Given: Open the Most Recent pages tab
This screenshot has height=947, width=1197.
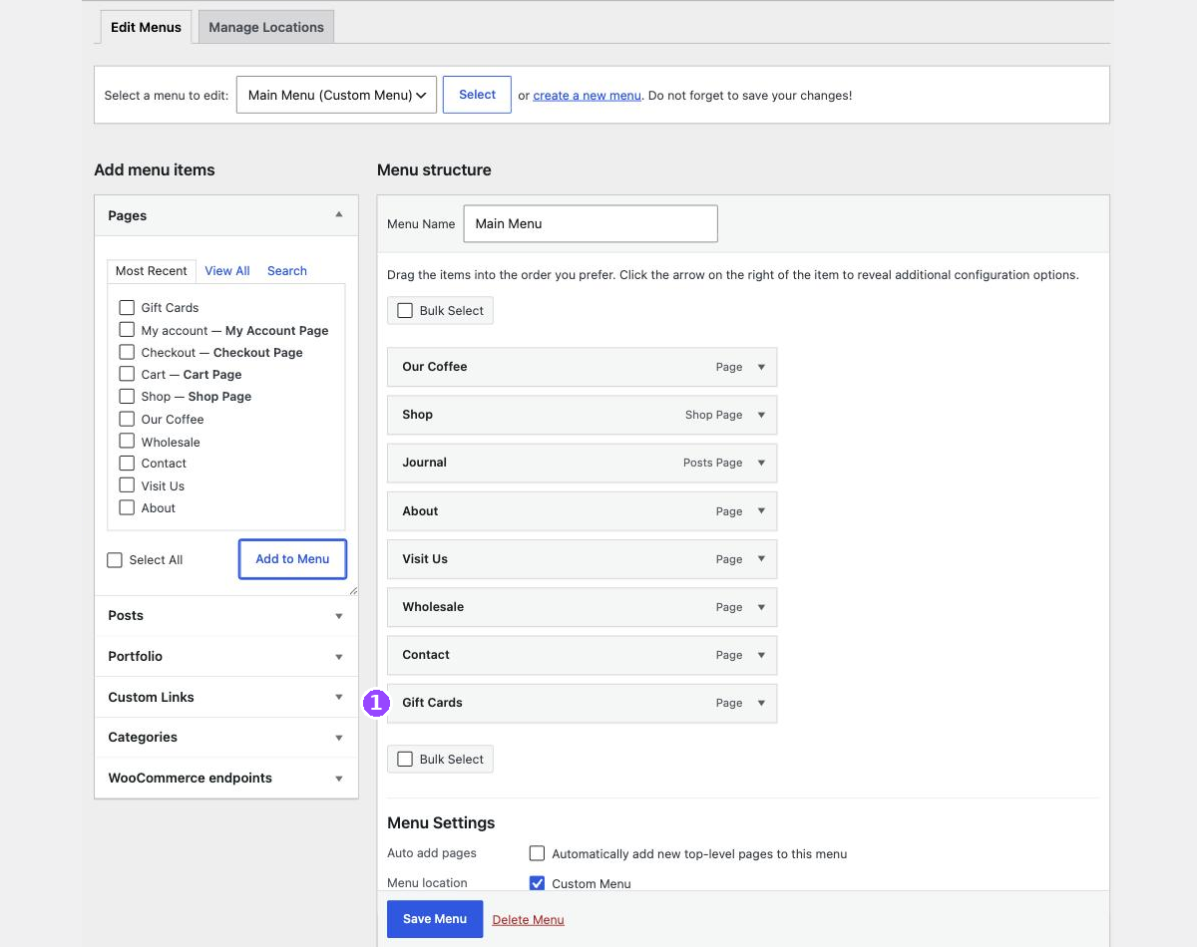Looking at the screenshot, I should pos(152,271).
